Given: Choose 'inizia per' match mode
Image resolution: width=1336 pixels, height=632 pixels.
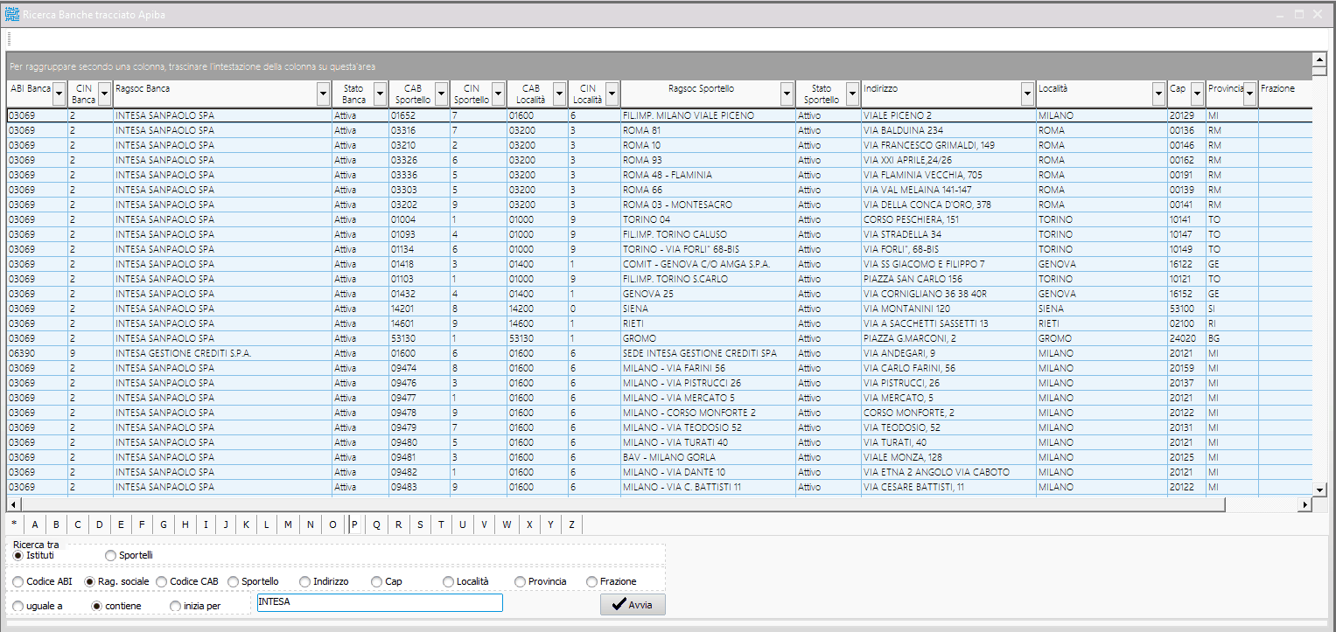Looking at the screenshot, I should coord(176,606).
